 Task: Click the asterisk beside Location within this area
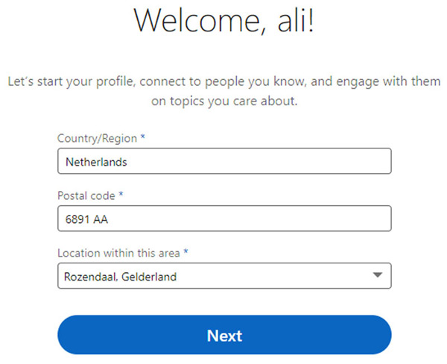pos(186,254)
